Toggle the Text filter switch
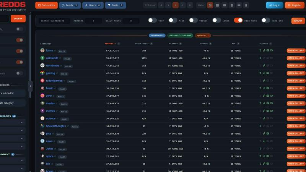This screenshot has width=306, height=172. pyautogui.click(x=152, y=20)
